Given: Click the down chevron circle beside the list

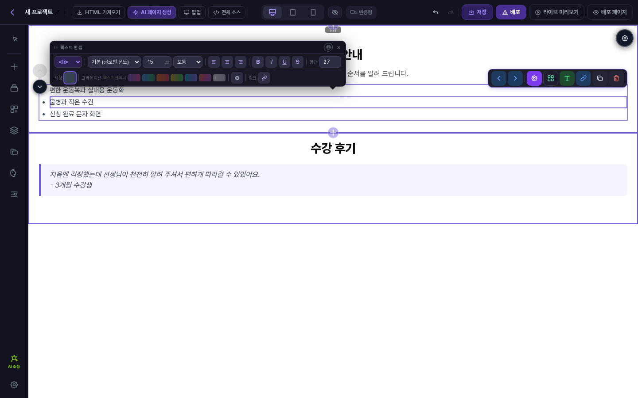Looking at the screenshot, I should (40, 87).
